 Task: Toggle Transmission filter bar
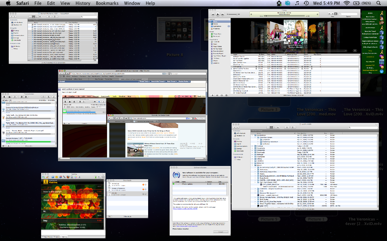click(48, 97)
